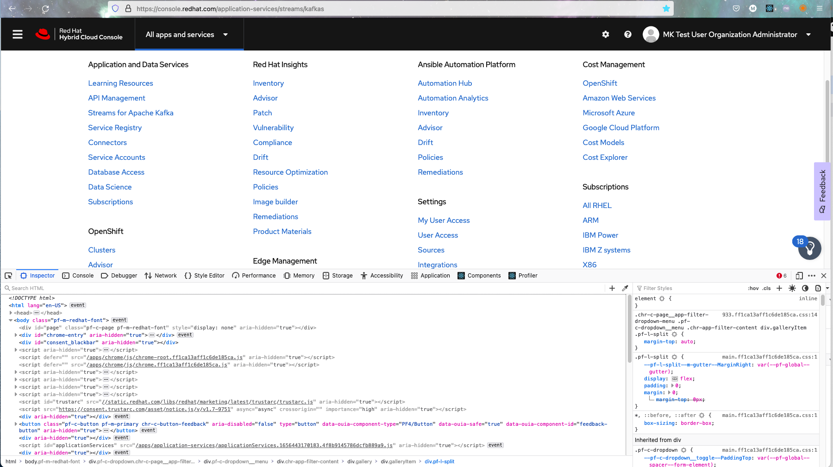
Task: Click the eyedropper icon in Inspector
Action: [625, 288]
